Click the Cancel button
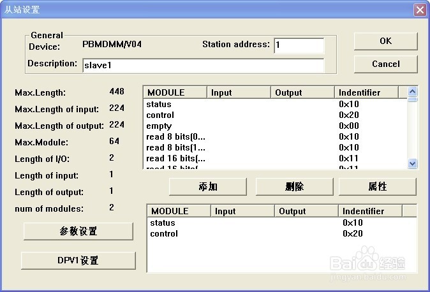This screenshot has width=430, height=292. (x=385, y=64)
